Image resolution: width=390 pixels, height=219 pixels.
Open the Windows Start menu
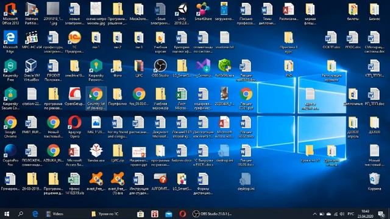7,214
